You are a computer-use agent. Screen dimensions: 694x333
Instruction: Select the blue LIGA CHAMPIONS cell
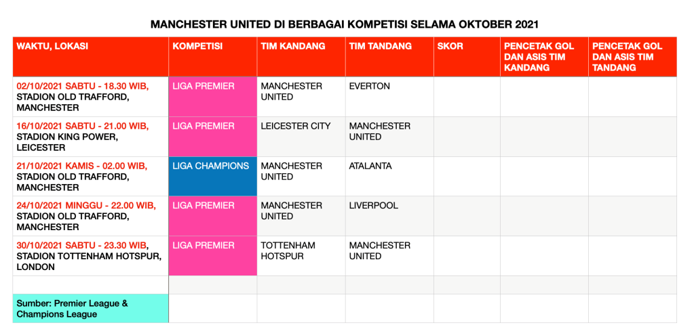(x=212, y=176)
